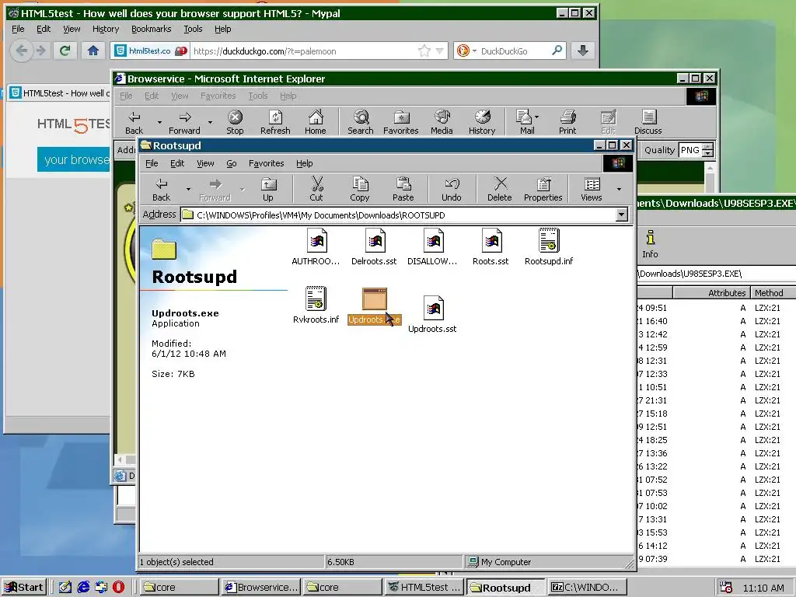Screen dimensions: 796x597
Task: Open the Favorites menu in Rootsupd
Action: 266,163
